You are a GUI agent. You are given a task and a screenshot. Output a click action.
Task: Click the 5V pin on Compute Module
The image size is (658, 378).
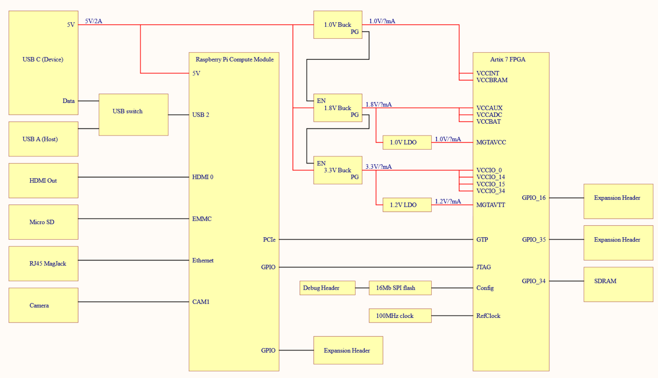click(196, 73)
